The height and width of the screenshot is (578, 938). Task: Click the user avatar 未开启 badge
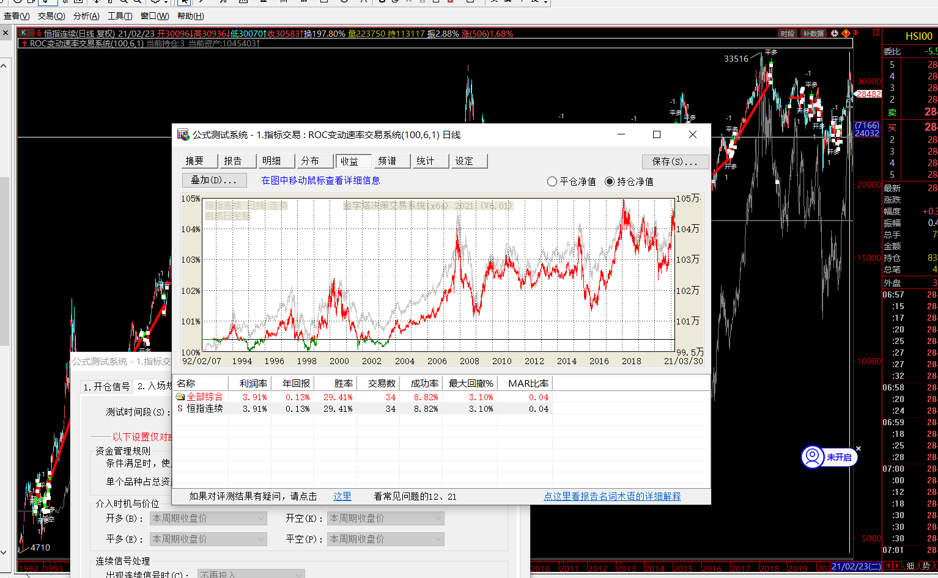pos(829,457)
